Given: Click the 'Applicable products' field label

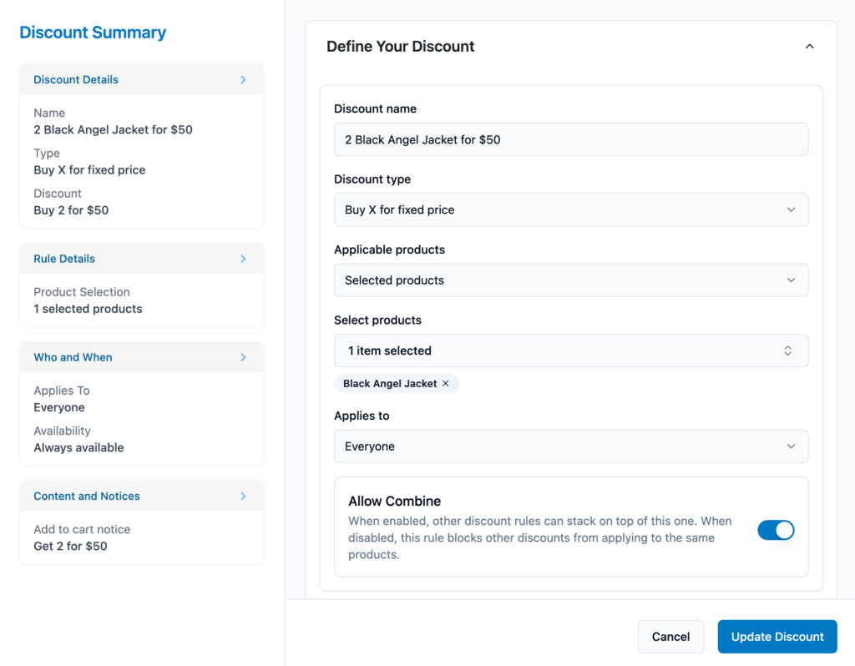Looking at the screenshot, I should pyautogui.click(x=389, y=250).
